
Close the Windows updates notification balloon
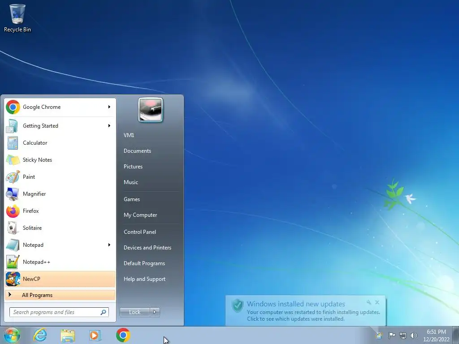tap(377, 302)
